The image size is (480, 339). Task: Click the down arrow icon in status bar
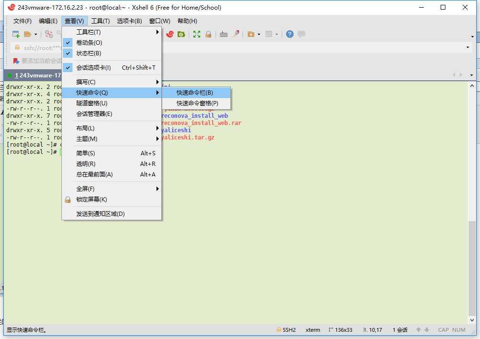click(x=426, y=330)
